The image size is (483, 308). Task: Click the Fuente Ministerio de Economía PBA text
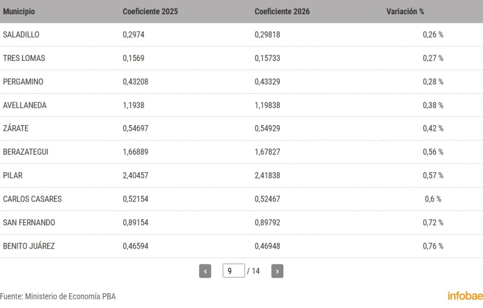click(58, 296)
